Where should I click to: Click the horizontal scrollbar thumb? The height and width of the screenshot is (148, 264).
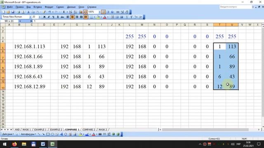[x=205, y=130]
